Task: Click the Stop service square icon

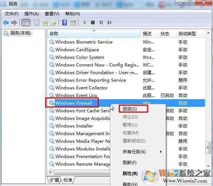Action: point(93,23)
